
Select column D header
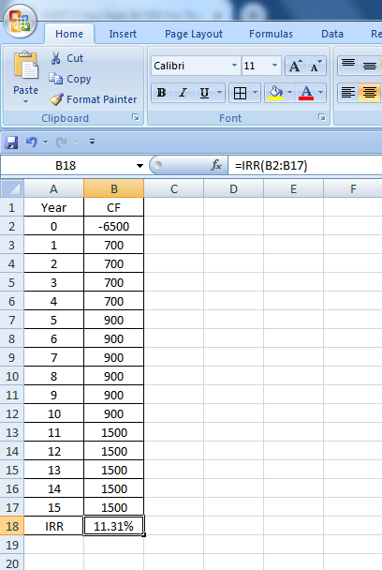tap(233, 188)
